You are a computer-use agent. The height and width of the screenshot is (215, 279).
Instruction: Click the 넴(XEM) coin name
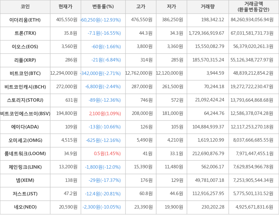tap(25, 180)
